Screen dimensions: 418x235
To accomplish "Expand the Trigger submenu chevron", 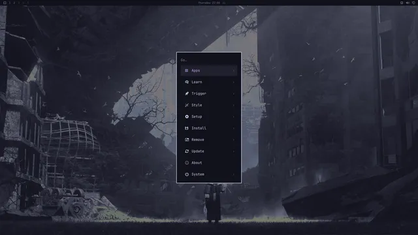I will [x=234, y=93].
